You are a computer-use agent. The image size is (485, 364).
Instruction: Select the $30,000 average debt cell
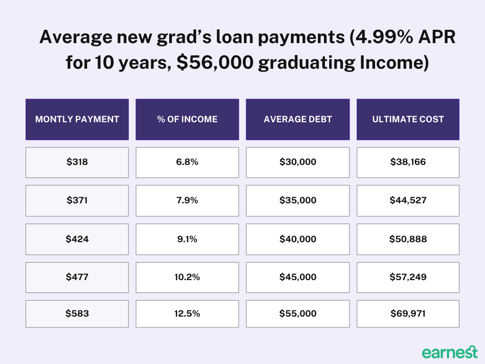pyautogui.click(x=298, y=162)
